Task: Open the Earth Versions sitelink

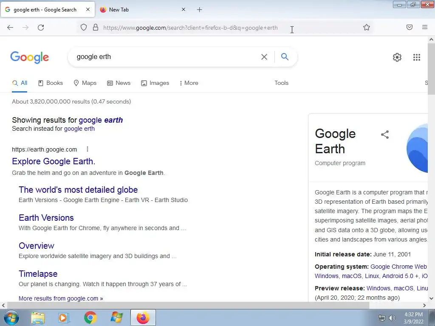Action: click(x=46, y=218)
